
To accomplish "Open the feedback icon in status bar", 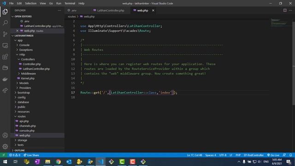I will click(284, 155).
